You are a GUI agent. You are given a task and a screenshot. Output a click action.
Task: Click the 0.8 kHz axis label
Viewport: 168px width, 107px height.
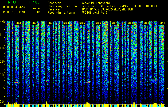tap(2, 75)
